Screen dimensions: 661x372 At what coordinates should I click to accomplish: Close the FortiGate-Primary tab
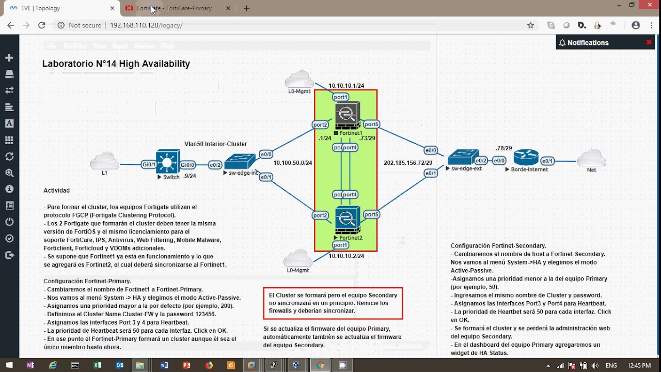[x=229, y=8]
